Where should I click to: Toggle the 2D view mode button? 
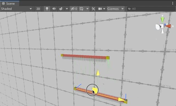coord(38,9)
